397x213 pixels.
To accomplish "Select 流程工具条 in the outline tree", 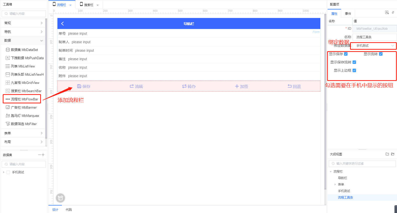I will tap(345, 197).
